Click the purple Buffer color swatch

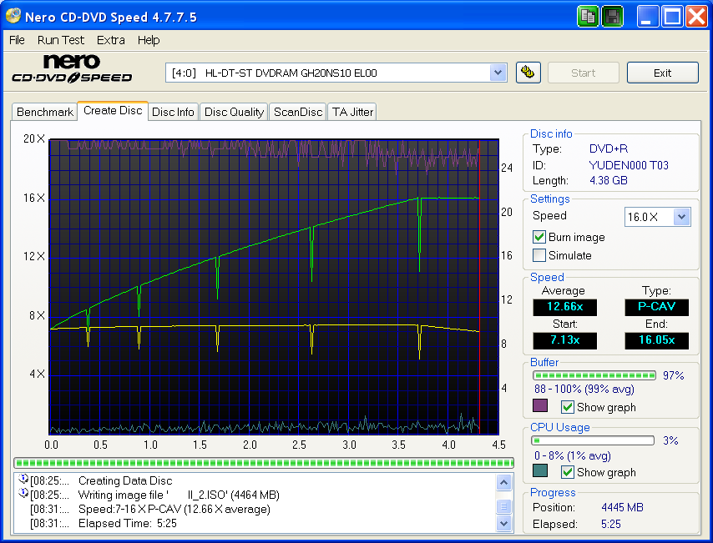pyautogui.click(x=539, y=405)
